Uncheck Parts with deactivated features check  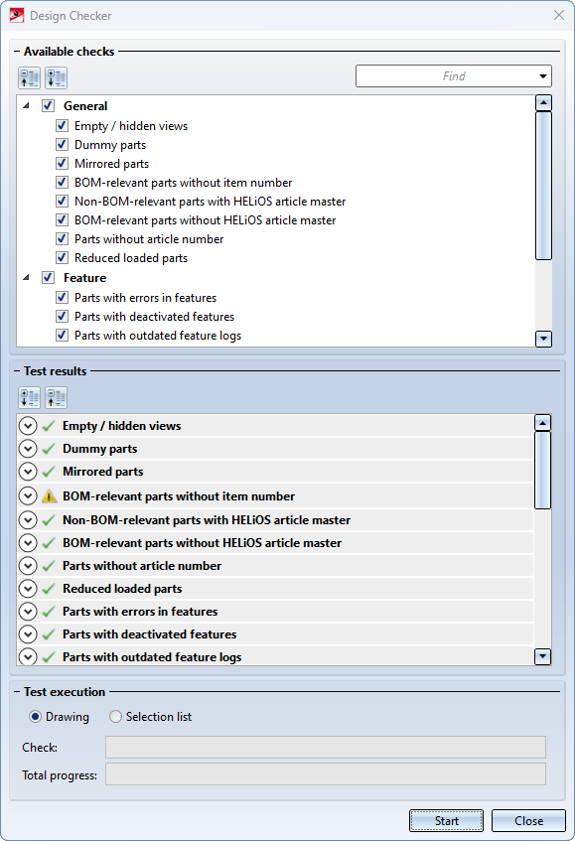point(63,317)
